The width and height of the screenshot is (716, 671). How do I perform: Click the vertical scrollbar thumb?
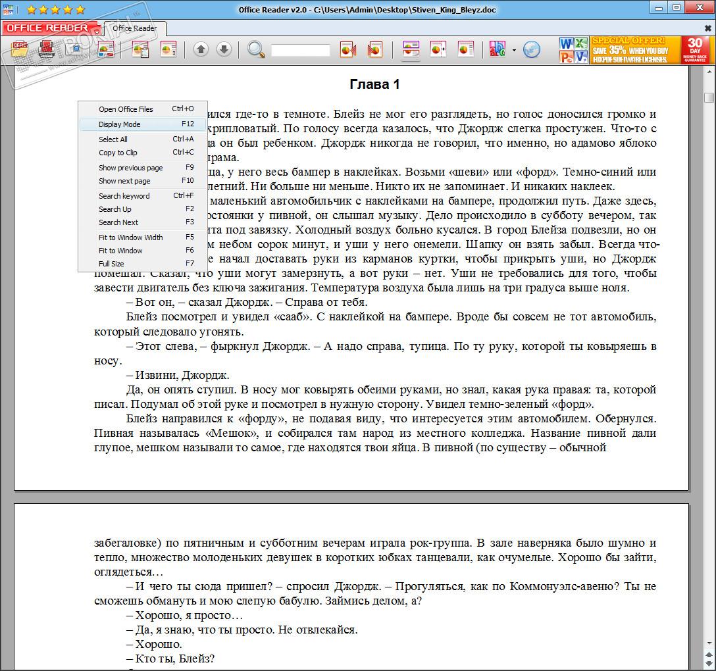click(x=709, y=97)
